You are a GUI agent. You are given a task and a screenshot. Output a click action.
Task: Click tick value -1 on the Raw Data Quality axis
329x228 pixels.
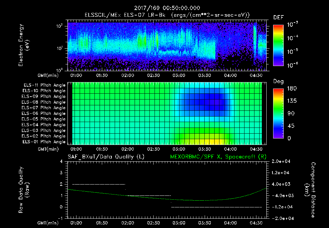[x=60, y=218]
